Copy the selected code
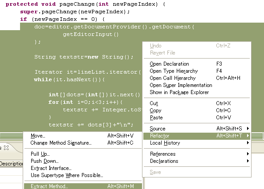 tap(197, 110)
